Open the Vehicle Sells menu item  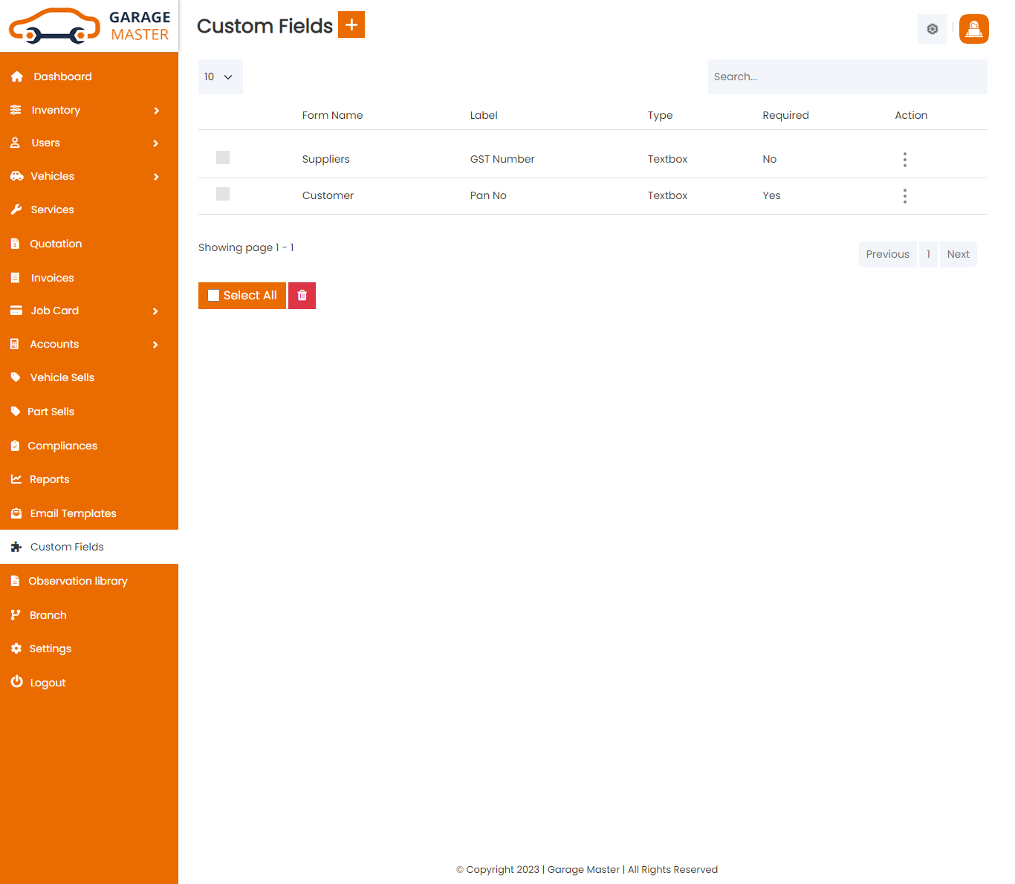click(x=62, y=377)
